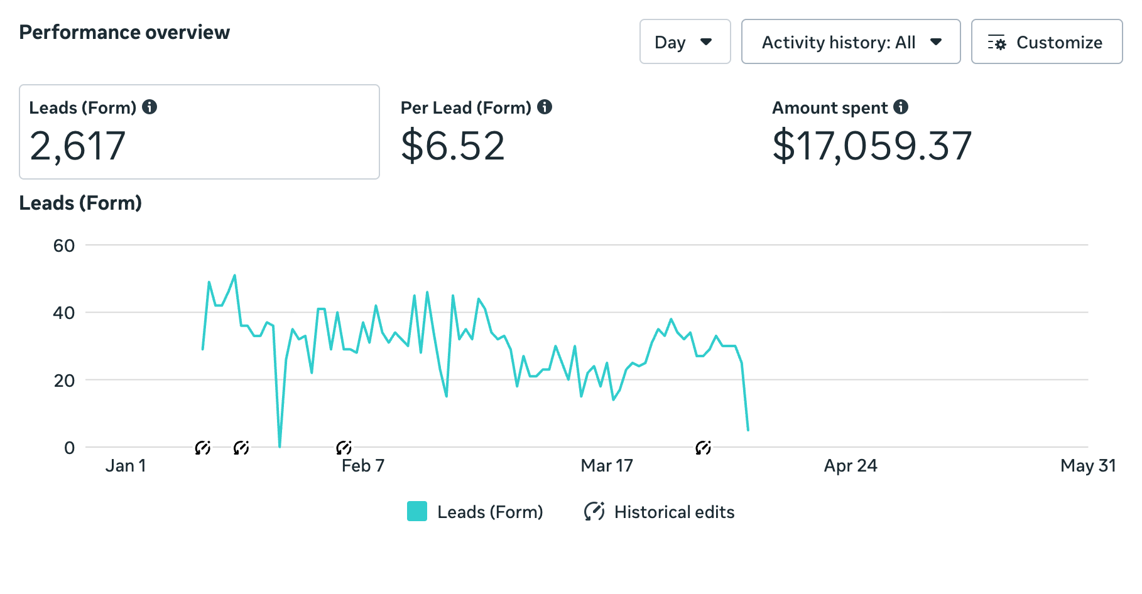Expand Activity history: All dropdown
The image size is (1142, 594).
pyautogui.click(x=851, y=41)
